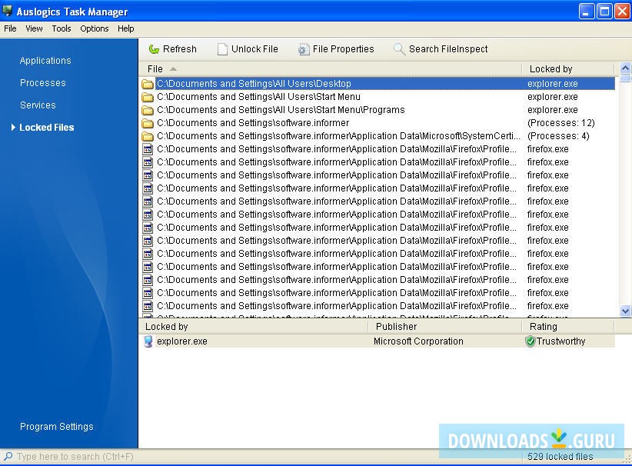Click the Search FileInspect magnifier icon

(399, 48)
